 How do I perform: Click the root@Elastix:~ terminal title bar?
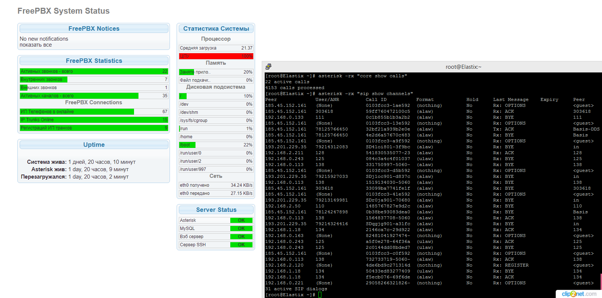pyautogui.click(x=463, y=67)
